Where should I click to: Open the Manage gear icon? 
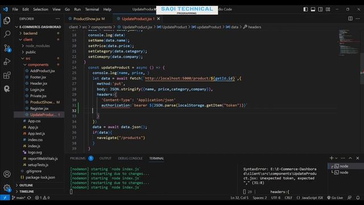click(7, 187)
